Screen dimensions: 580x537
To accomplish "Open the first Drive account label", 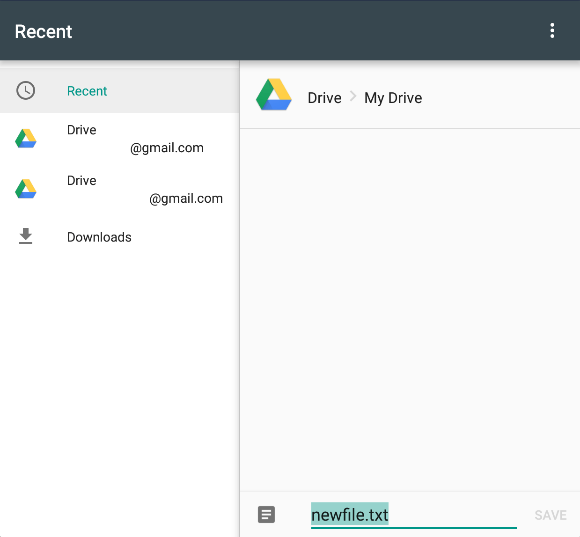I will [x=82, y=130].
